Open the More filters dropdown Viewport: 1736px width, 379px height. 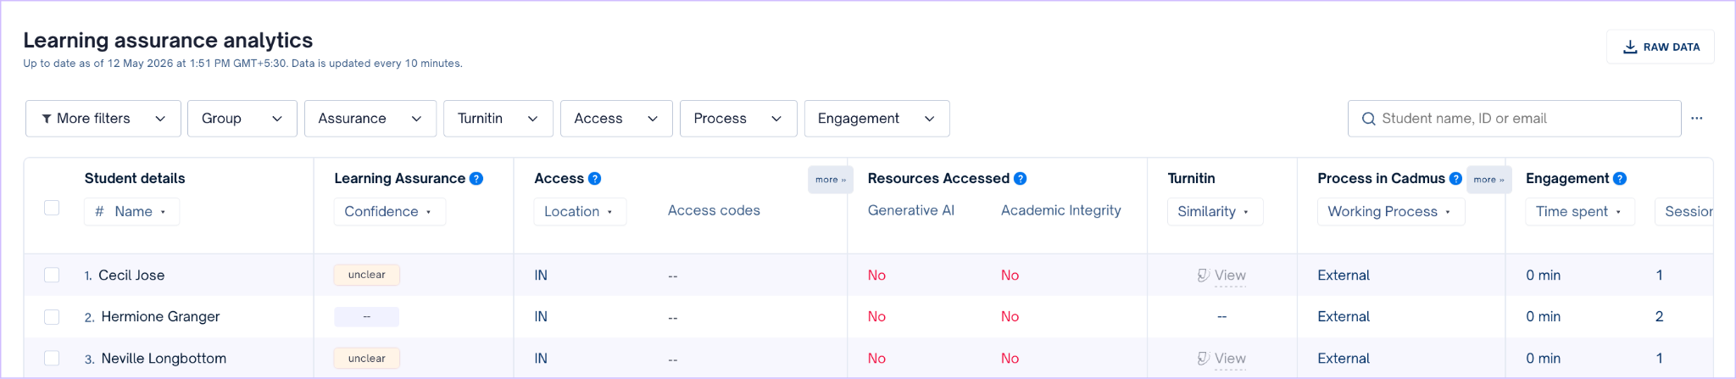103,119
